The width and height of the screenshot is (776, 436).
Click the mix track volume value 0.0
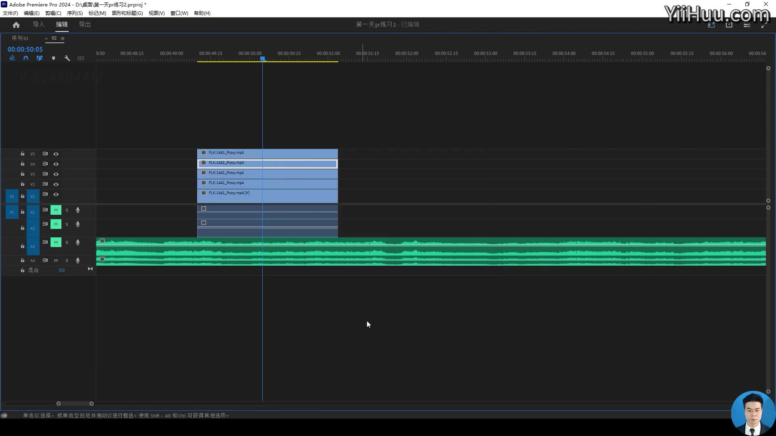click(61, 270)
